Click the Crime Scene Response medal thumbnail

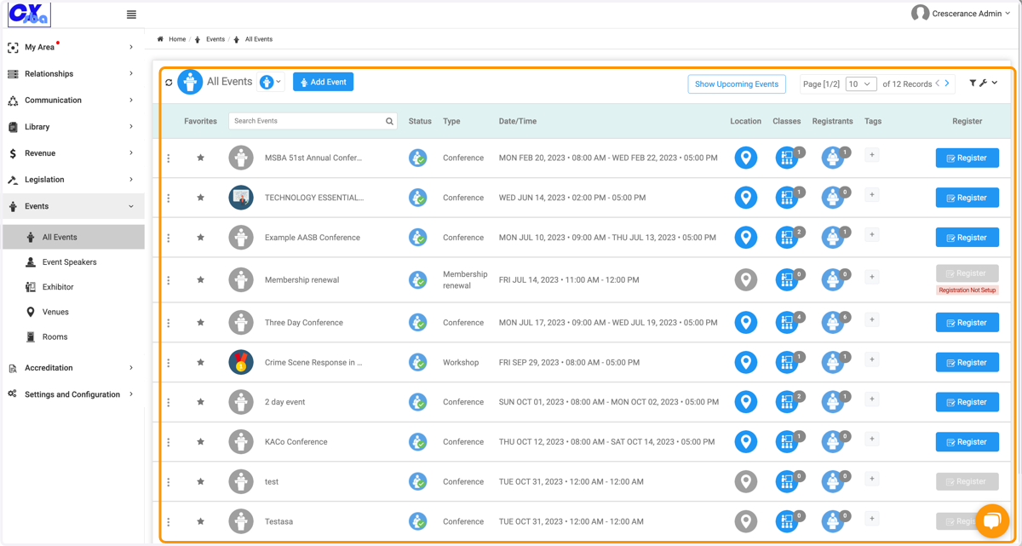coord(241,362)
